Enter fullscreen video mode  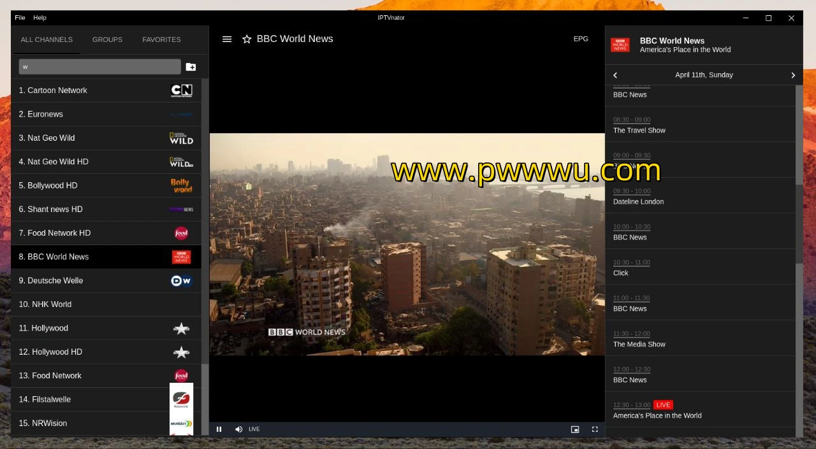595,429
